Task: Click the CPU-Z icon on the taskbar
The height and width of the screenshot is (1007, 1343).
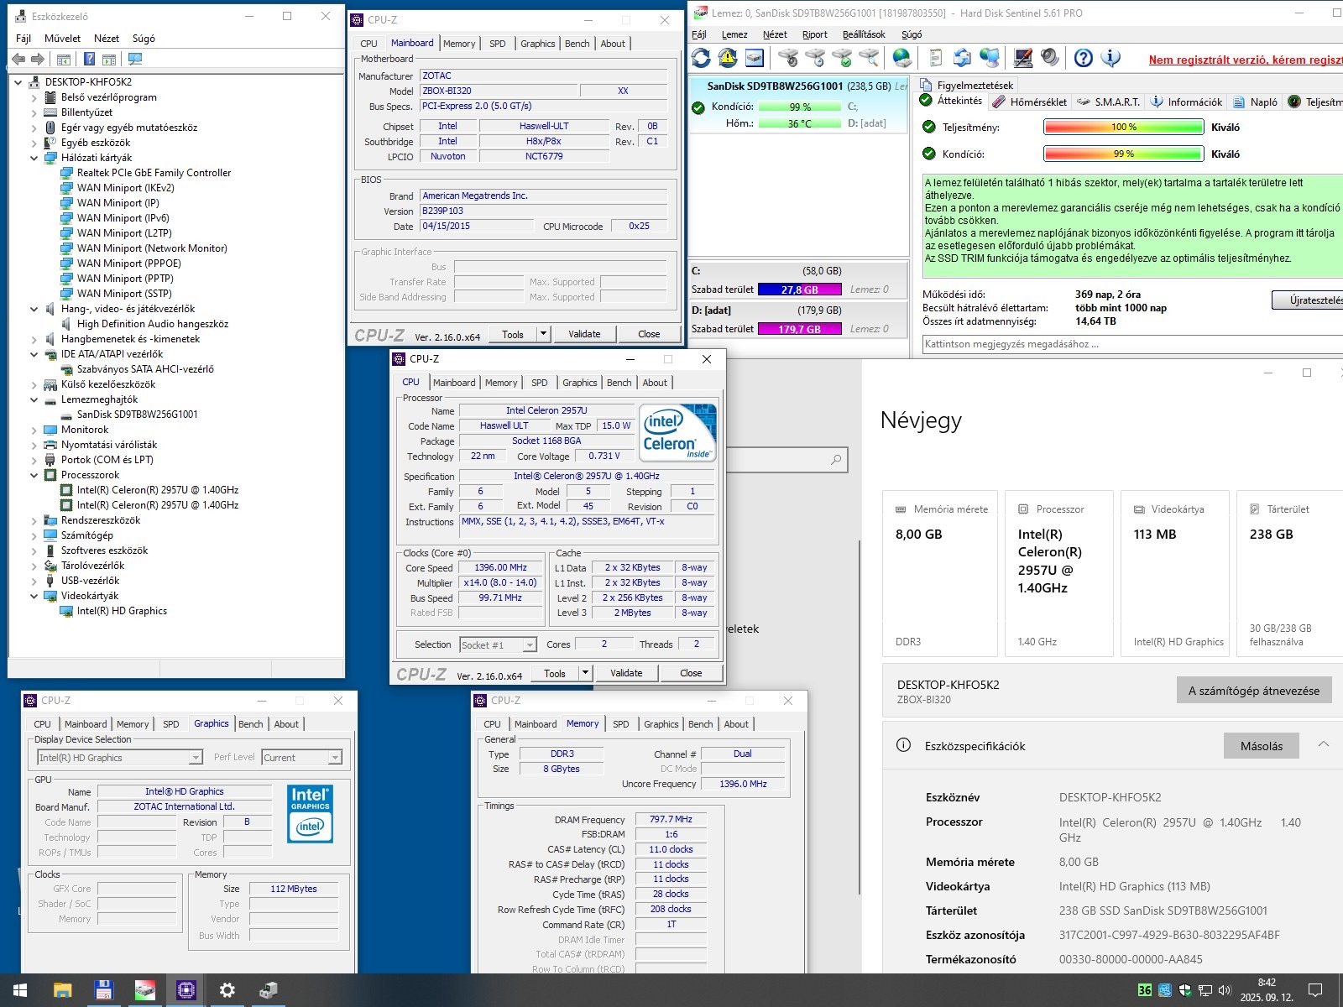Action: pos(186,990)
